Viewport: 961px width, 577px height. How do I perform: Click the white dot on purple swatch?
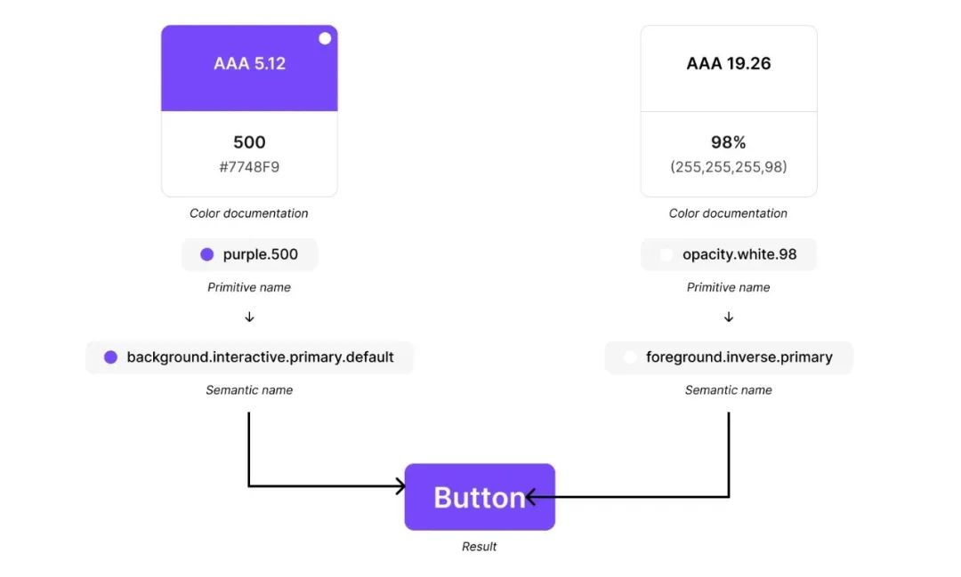[325, 38]
